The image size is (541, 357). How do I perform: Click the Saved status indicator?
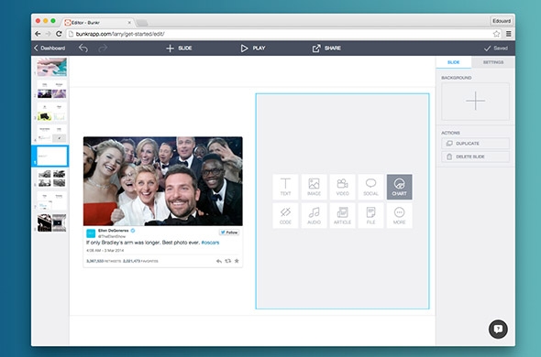[x=496, y=49]
